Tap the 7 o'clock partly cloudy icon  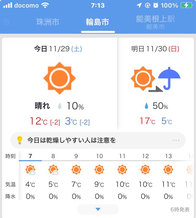click(31, 170)
